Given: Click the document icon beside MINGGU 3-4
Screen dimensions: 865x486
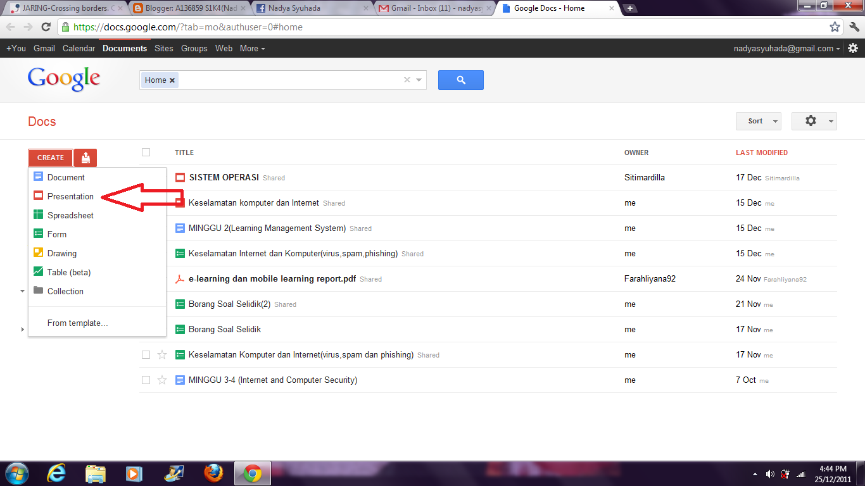Looking at the screenshot, I should 180,380.
